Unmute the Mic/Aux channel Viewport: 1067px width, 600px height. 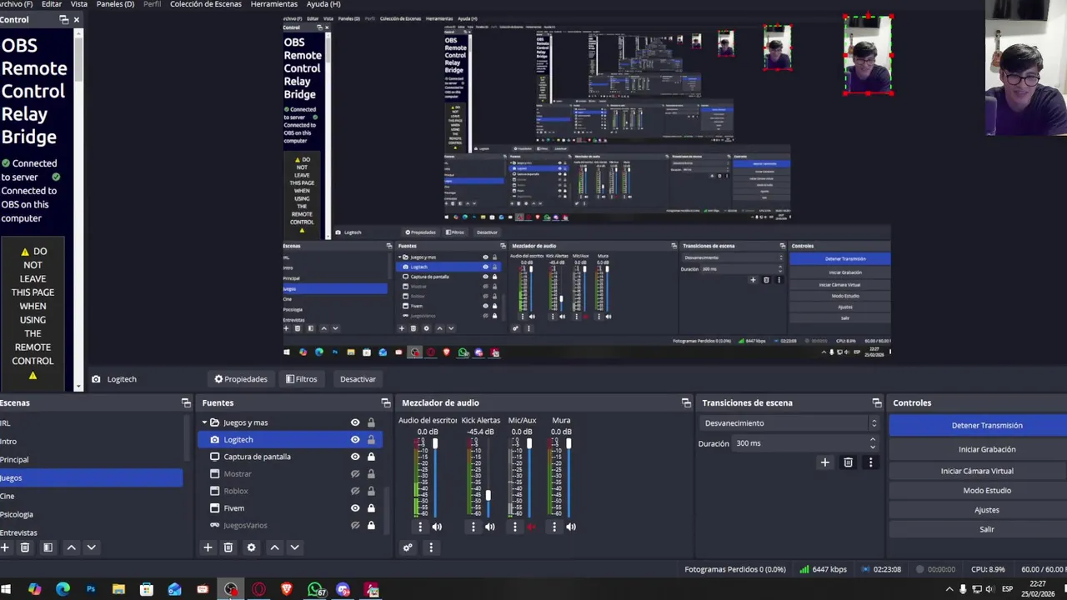click(x=531, y=527)
